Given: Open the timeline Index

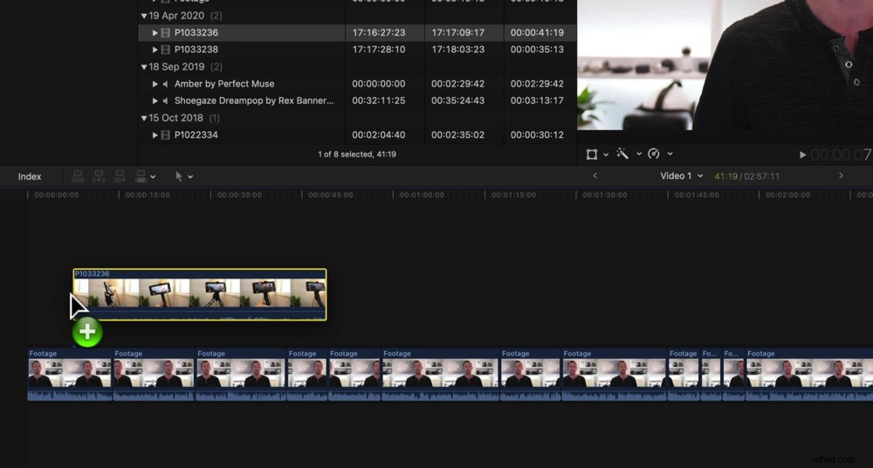Looking at the screenshot, I should 30,176.
